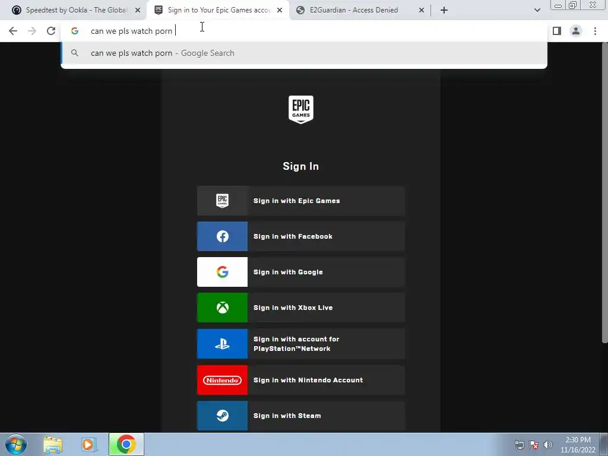Sign in with PlayStation Network account
The height and width of the screenshot is (456, 608).
(301, 344)
